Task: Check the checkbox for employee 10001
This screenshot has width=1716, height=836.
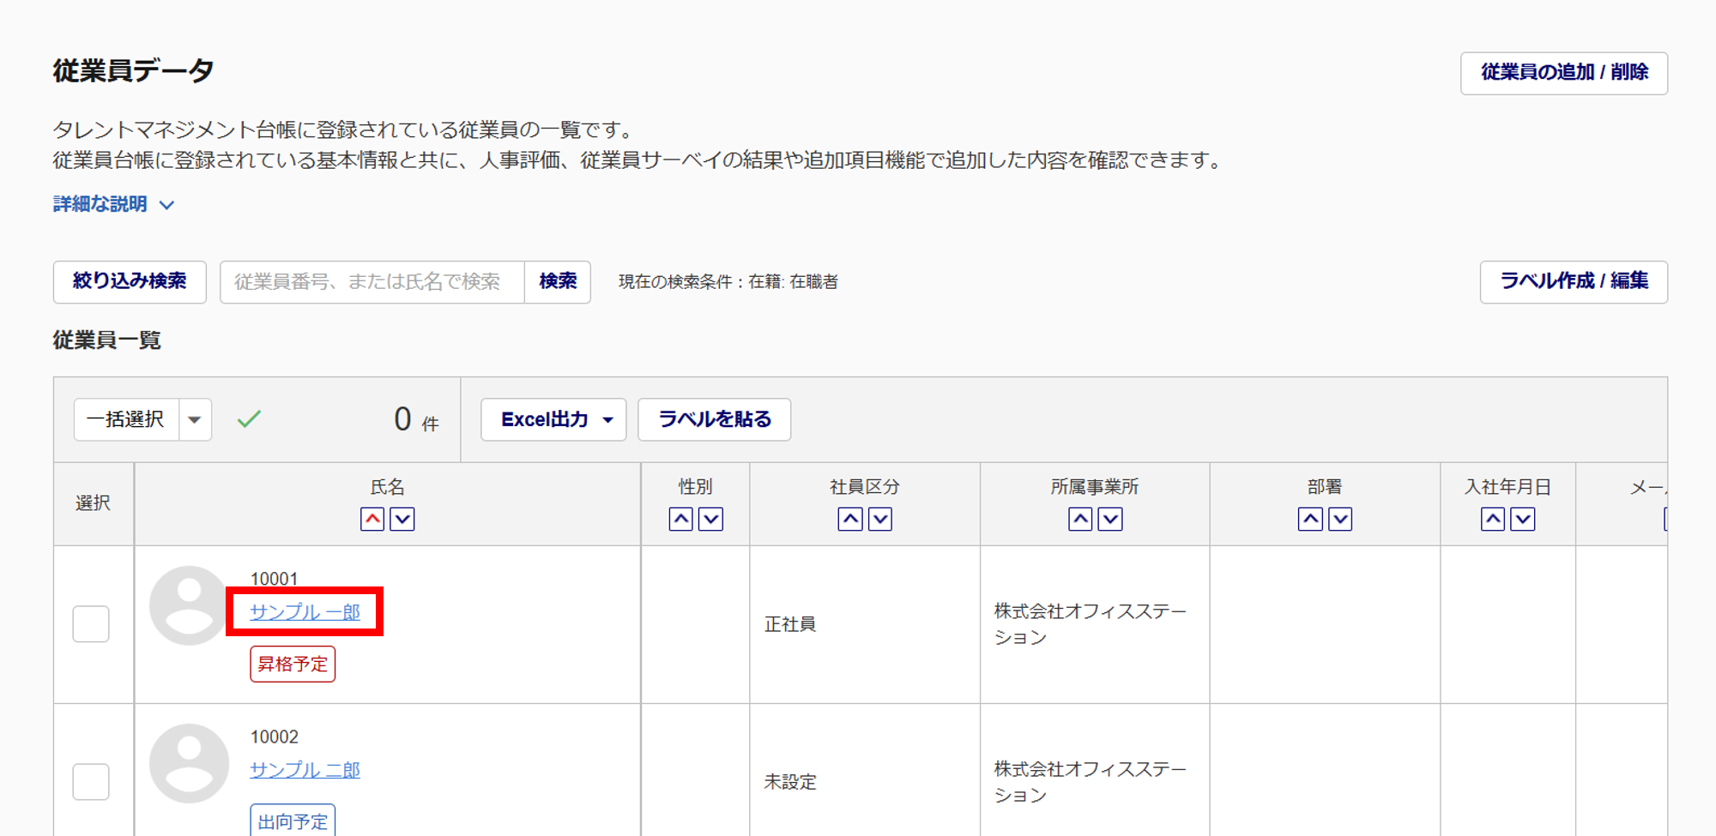Action: [91, 623]
